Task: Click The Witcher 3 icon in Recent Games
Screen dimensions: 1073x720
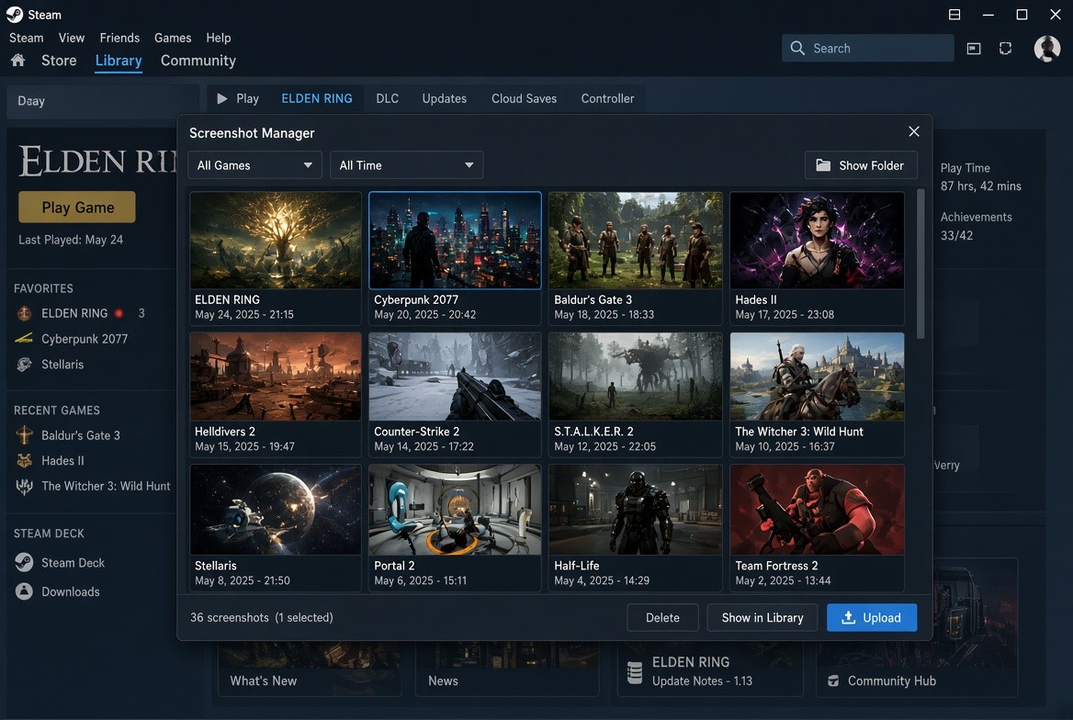Action: pos(25,486)
